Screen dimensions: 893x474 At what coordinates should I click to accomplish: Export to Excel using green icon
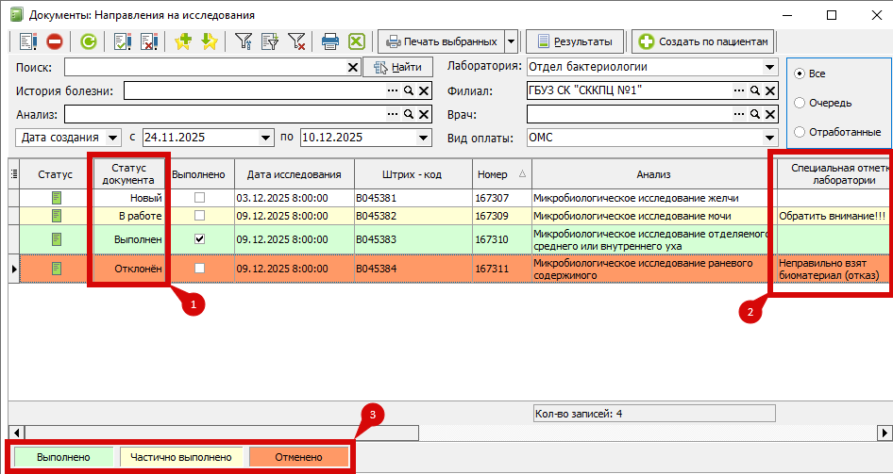click(x=357, y=41)
